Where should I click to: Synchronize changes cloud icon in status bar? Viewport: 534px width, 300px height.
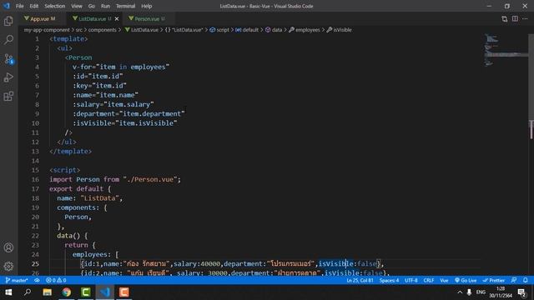[37, 280]
